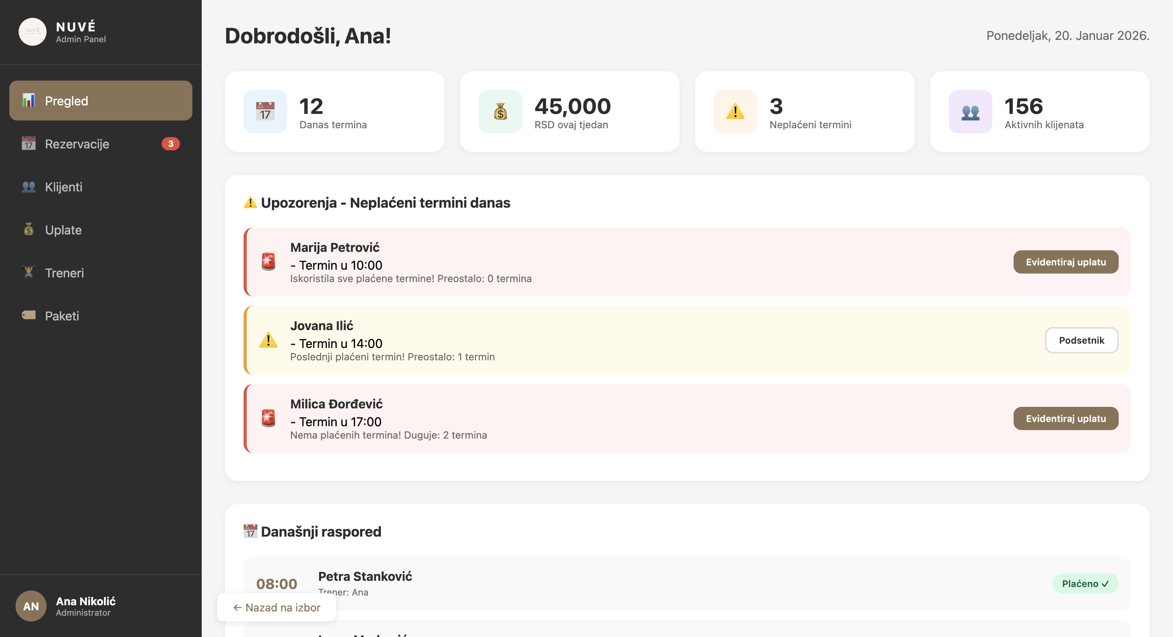The height and width of the screenshot is (637, 1173).
Task: Open the Pregled section
Action: tap(100, 101)
